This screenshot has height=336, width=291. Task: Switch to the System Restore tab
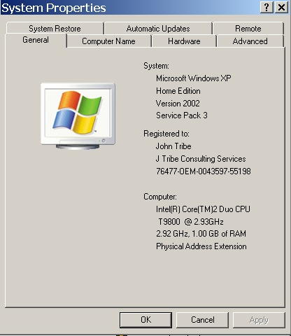[x=55, y=29]
